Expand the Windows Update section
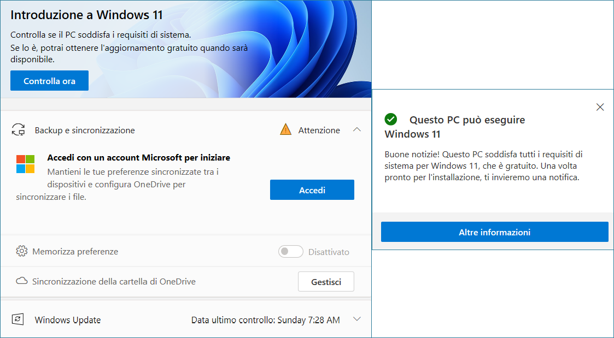Screen dimensions: 614x338 tap(356, 319)
